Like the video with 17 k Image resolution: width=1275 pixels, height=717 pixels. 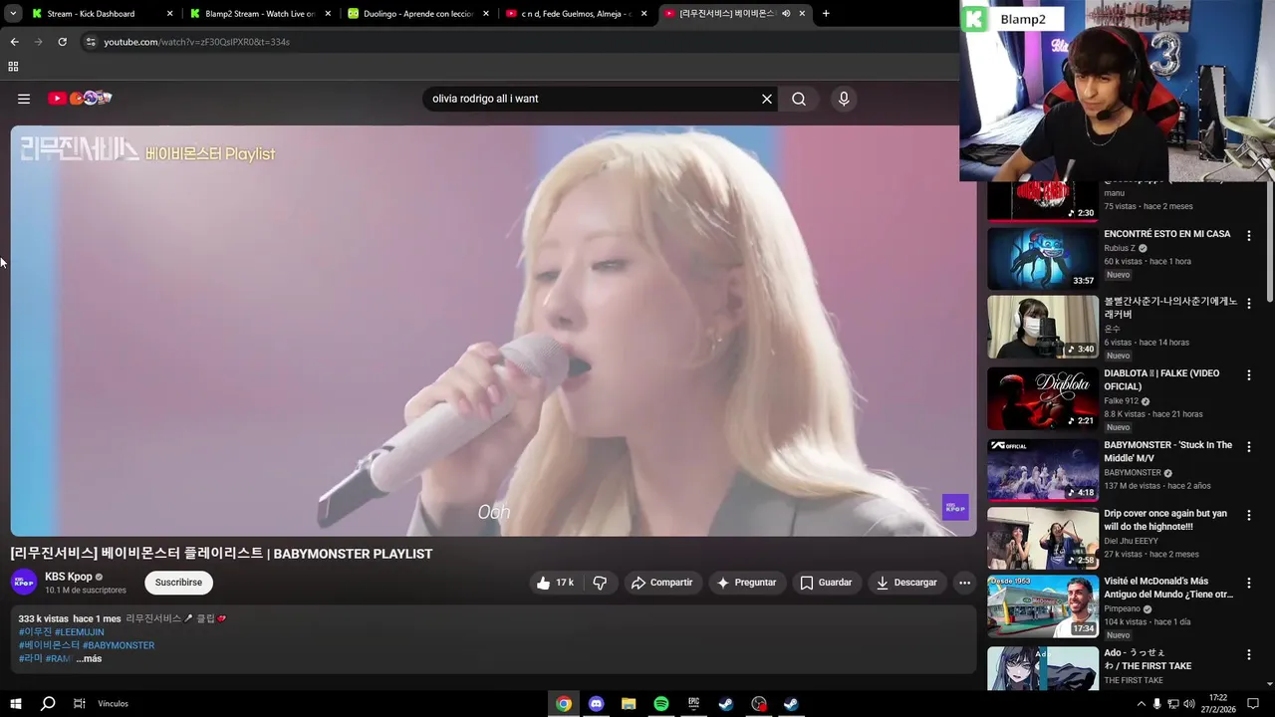pos(556,583)
